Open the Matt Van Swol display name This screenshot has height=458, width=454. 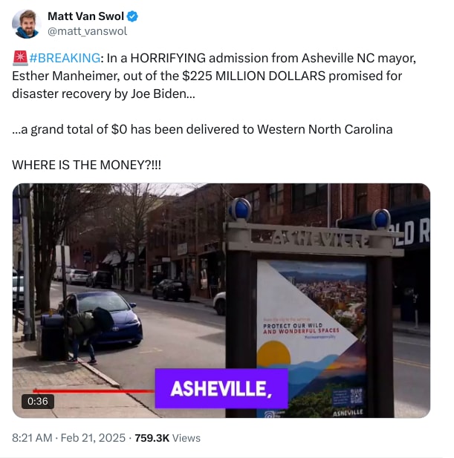pyautogui.click(x=85, y=16)
